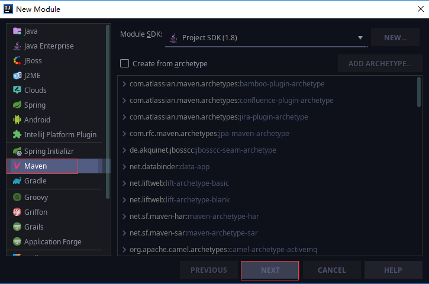Select com.rfc.maven.archetypes:jpa-maven-archetype row

click(269, 134)
